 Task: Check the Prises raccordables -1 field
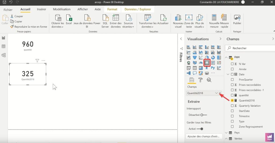click(232, 90)
